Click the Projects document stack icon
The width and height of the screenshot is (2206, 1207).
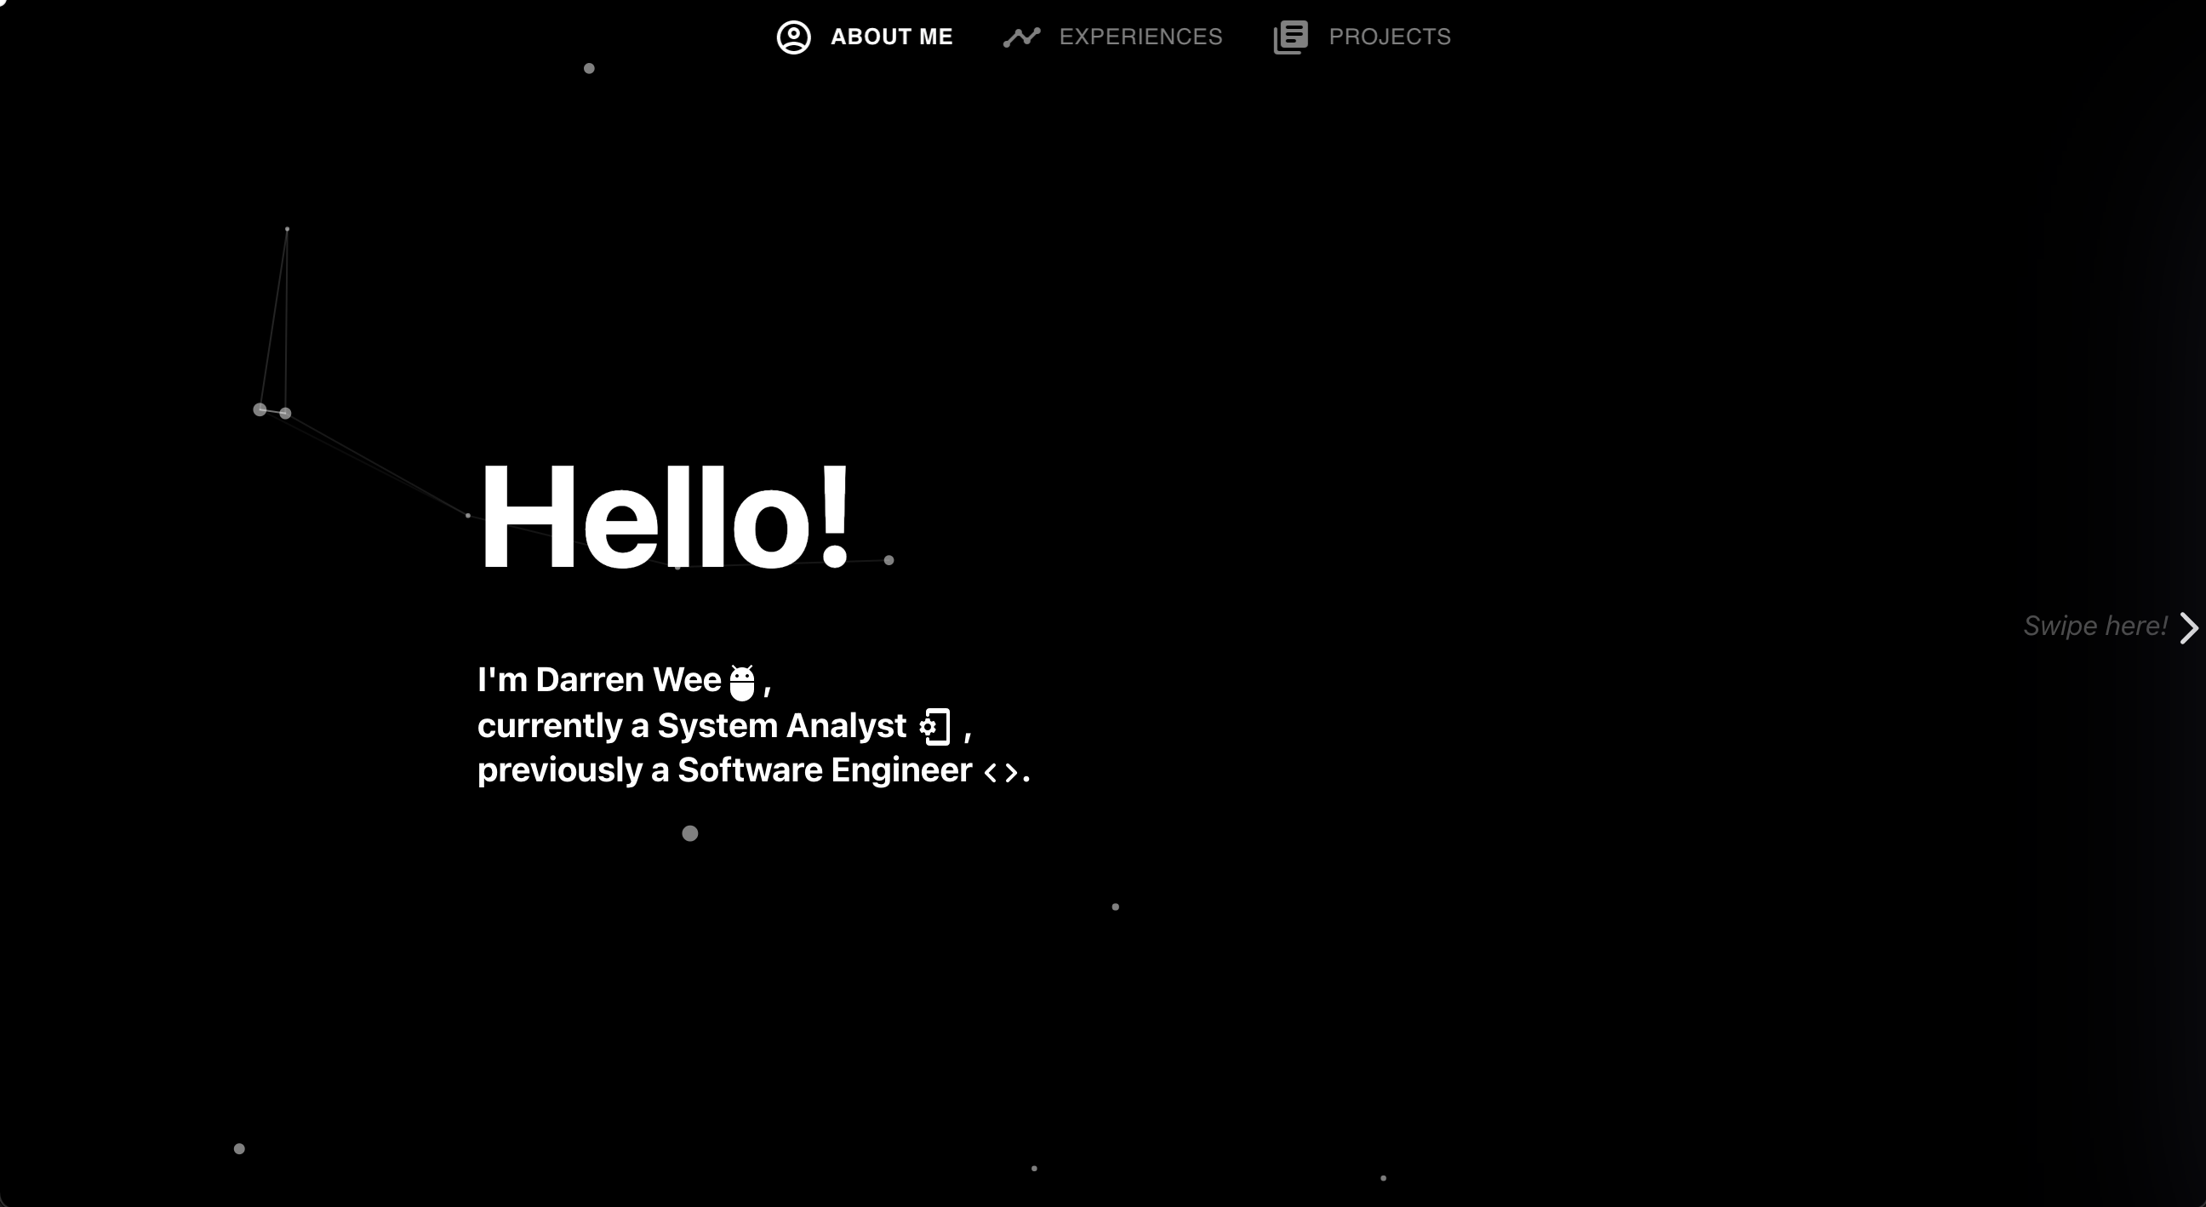coord(1289,37)
